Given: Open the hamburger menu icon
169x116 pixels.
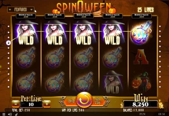Looking at the screenshot, I should click(4, 114).
